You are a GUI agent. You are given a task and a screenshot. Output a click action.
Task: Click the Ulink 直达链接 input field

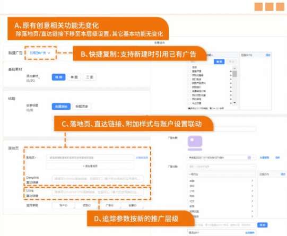(x=98, y=192)
